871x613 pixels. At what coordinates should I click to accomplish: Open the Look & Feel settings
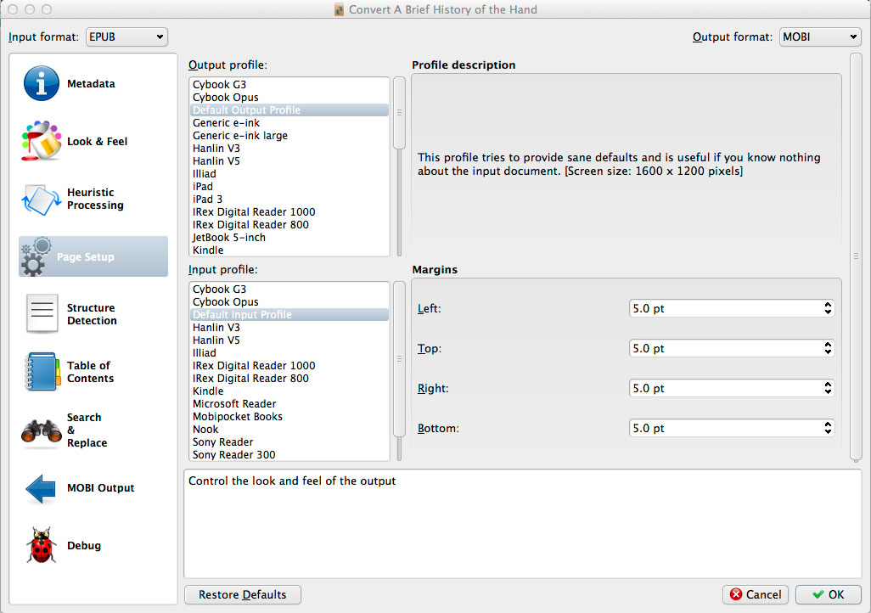[x=93, y=141]
